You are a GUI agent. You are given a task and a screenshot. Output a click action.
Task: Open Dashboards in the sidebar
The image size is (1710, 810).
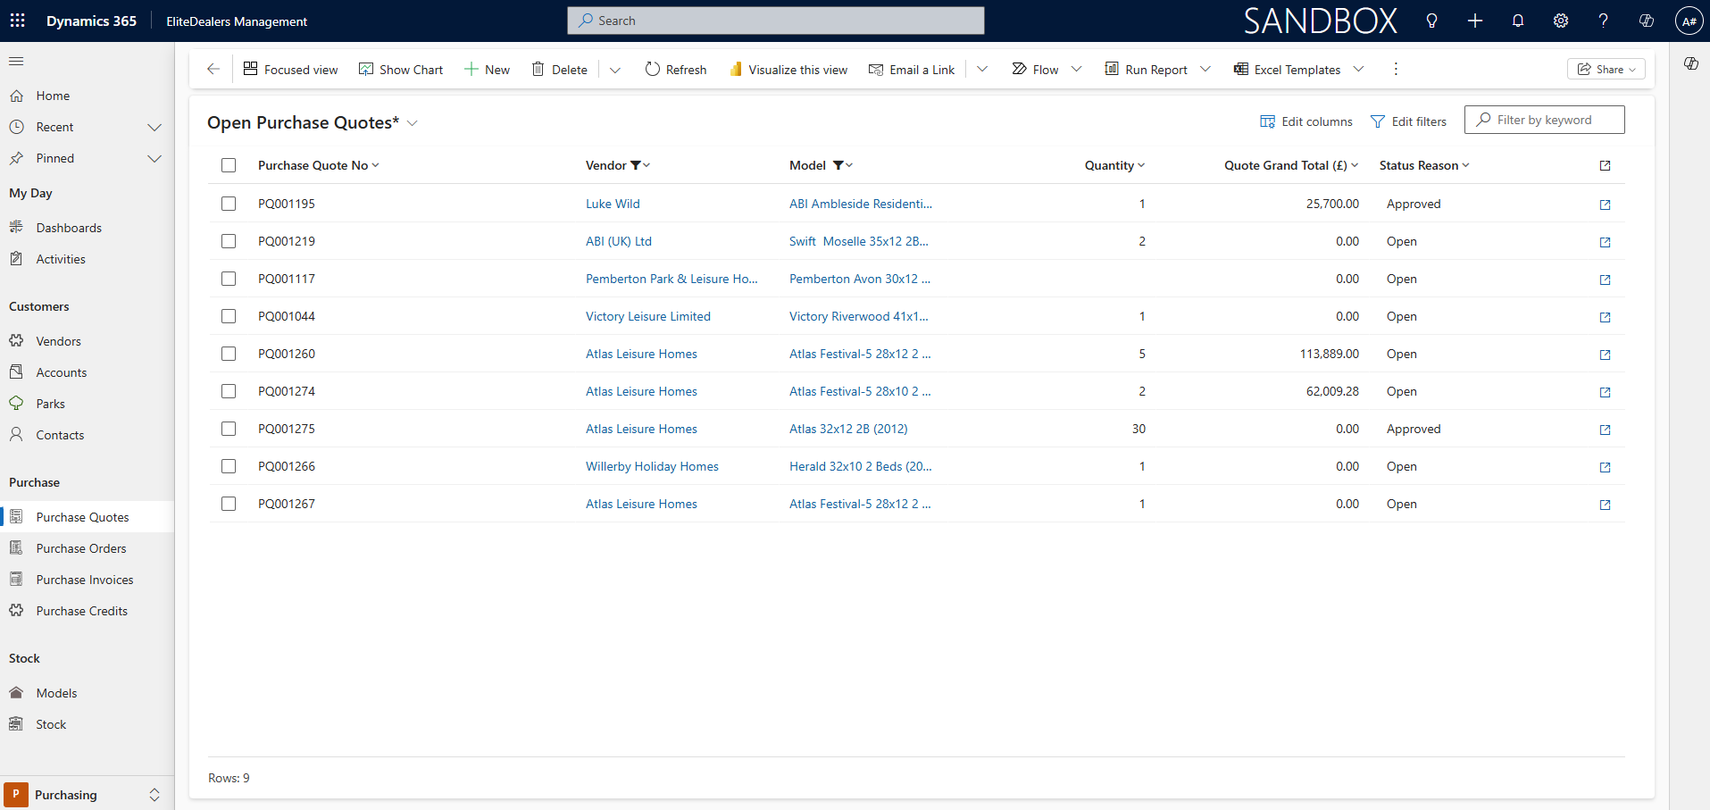pos(69,228)
